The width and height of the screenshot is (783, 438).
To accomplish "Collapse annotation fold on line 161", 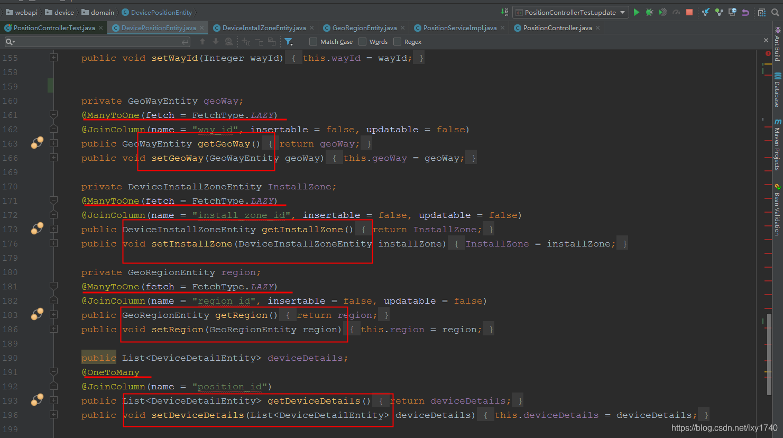I will coord(53,114).
